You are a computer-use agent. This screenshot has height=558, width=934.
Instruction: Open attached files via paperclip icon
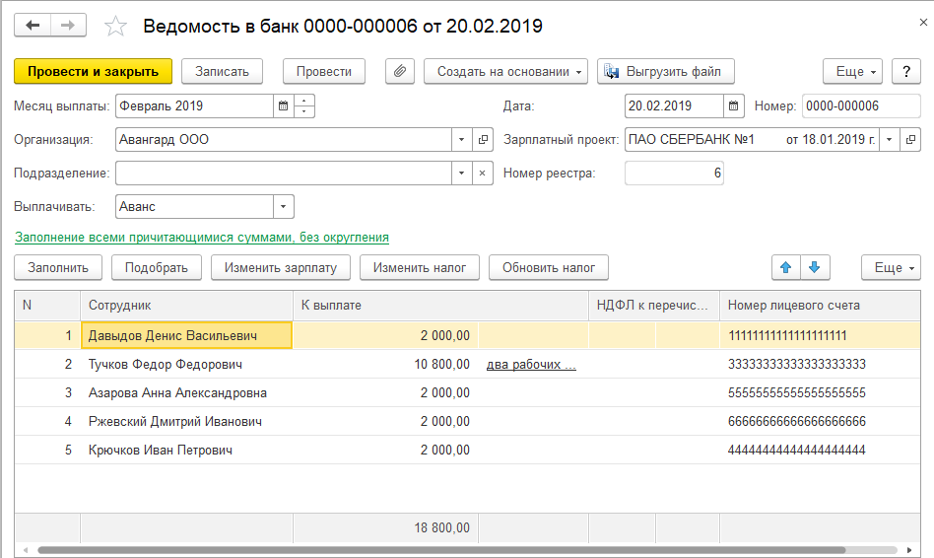pyautogui.click(x=399, y=72)
